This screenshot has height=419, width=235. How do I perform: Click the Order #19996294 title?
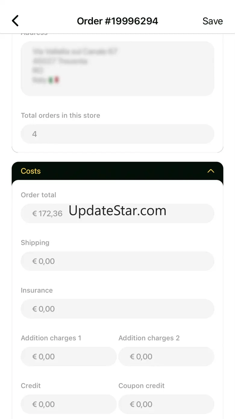117,21
